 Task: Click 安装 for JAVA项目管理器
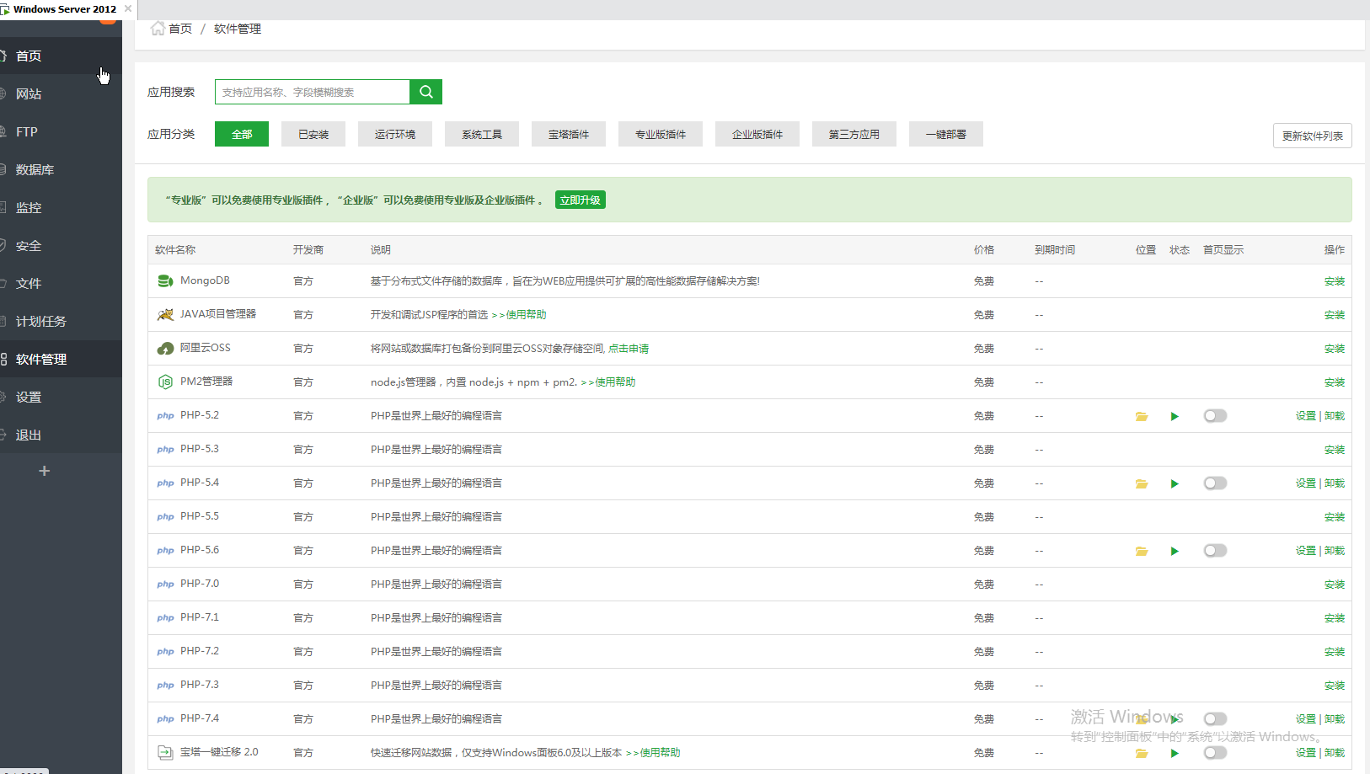tap(1335, 315)
